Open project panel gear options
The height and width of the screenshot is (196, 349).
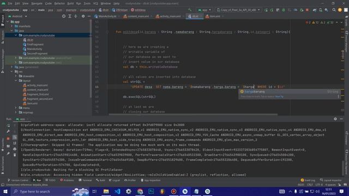[83, 16]
